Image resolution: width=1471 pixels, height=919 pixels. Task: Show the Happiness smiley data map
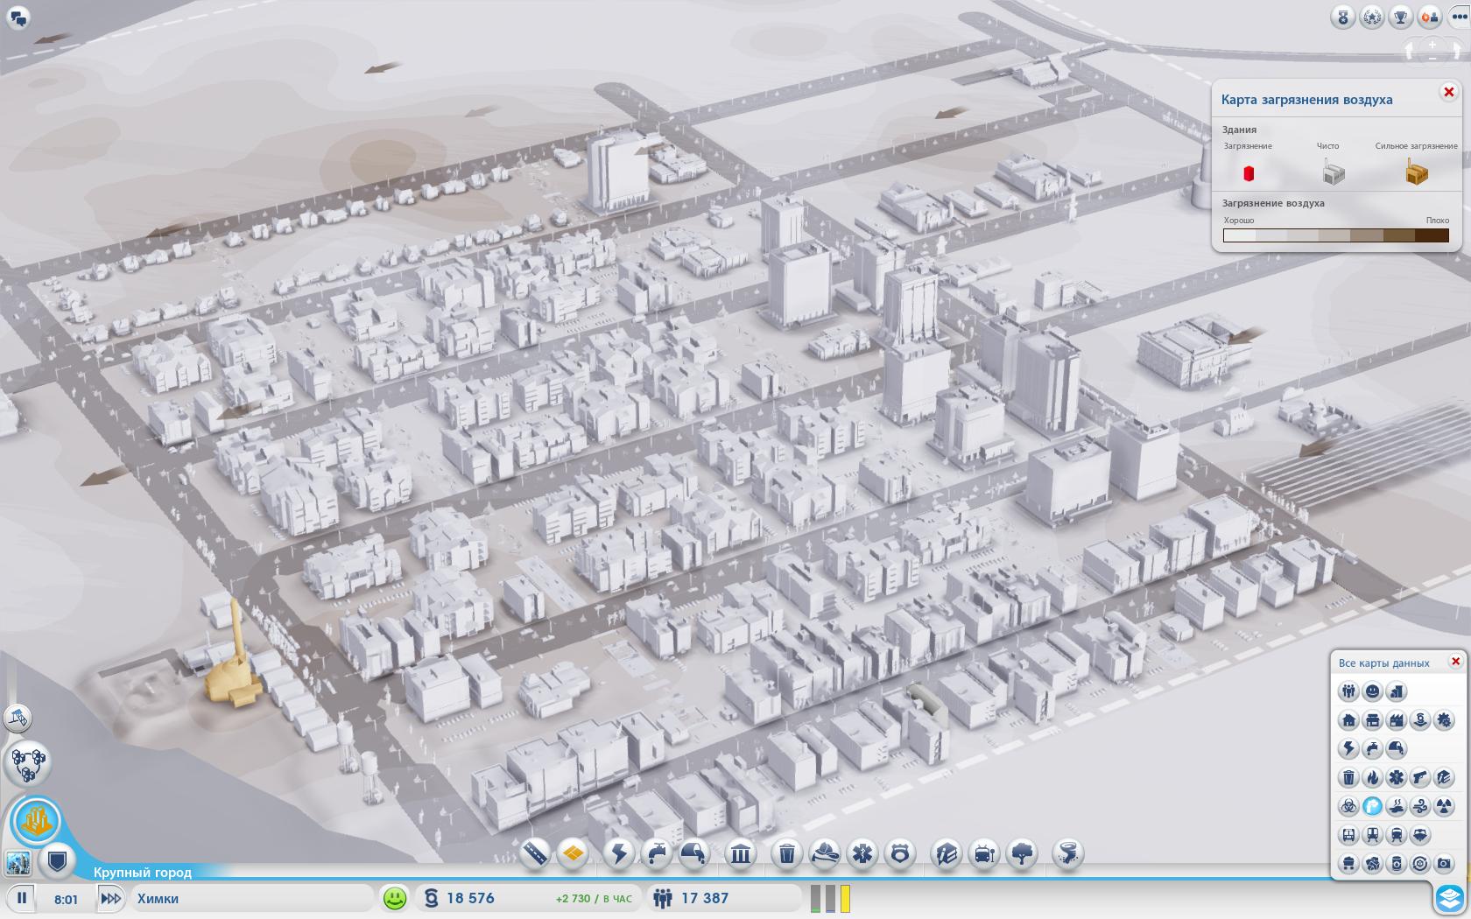1372,692
